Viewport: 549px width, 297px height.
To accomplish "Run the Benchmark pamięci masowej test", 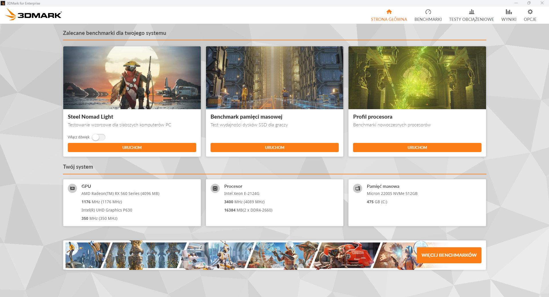I will click(275, 147).
